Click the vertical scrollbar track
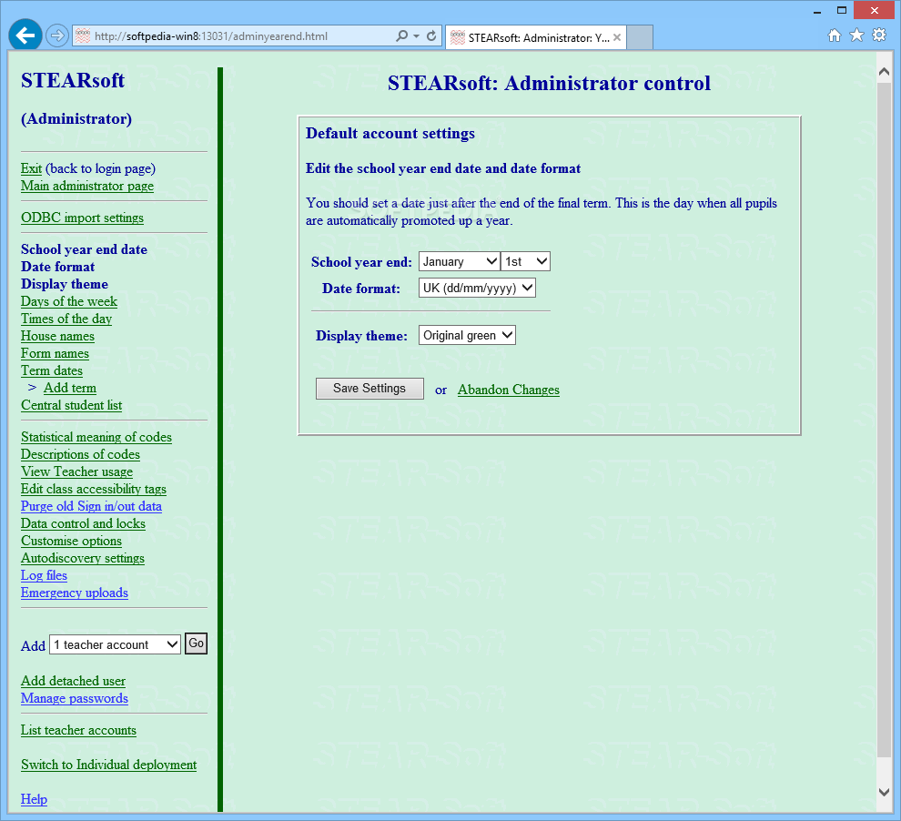This screenshot has height=821, width=901. point(885,420)
